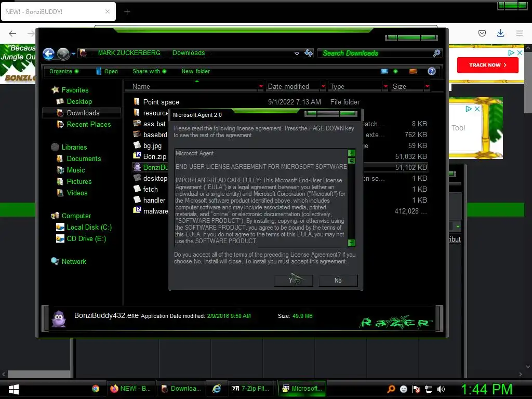Open a new Firefox tab

tap(127, 12)
